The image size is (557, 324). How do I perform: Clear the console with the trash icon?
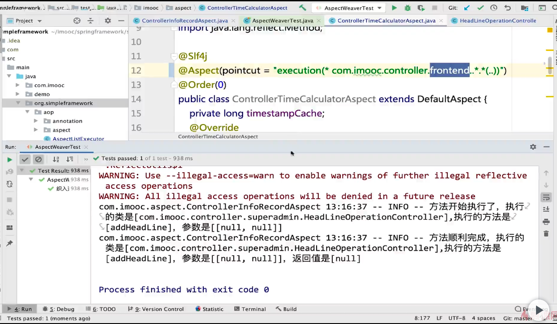click(x=546, y=233)
